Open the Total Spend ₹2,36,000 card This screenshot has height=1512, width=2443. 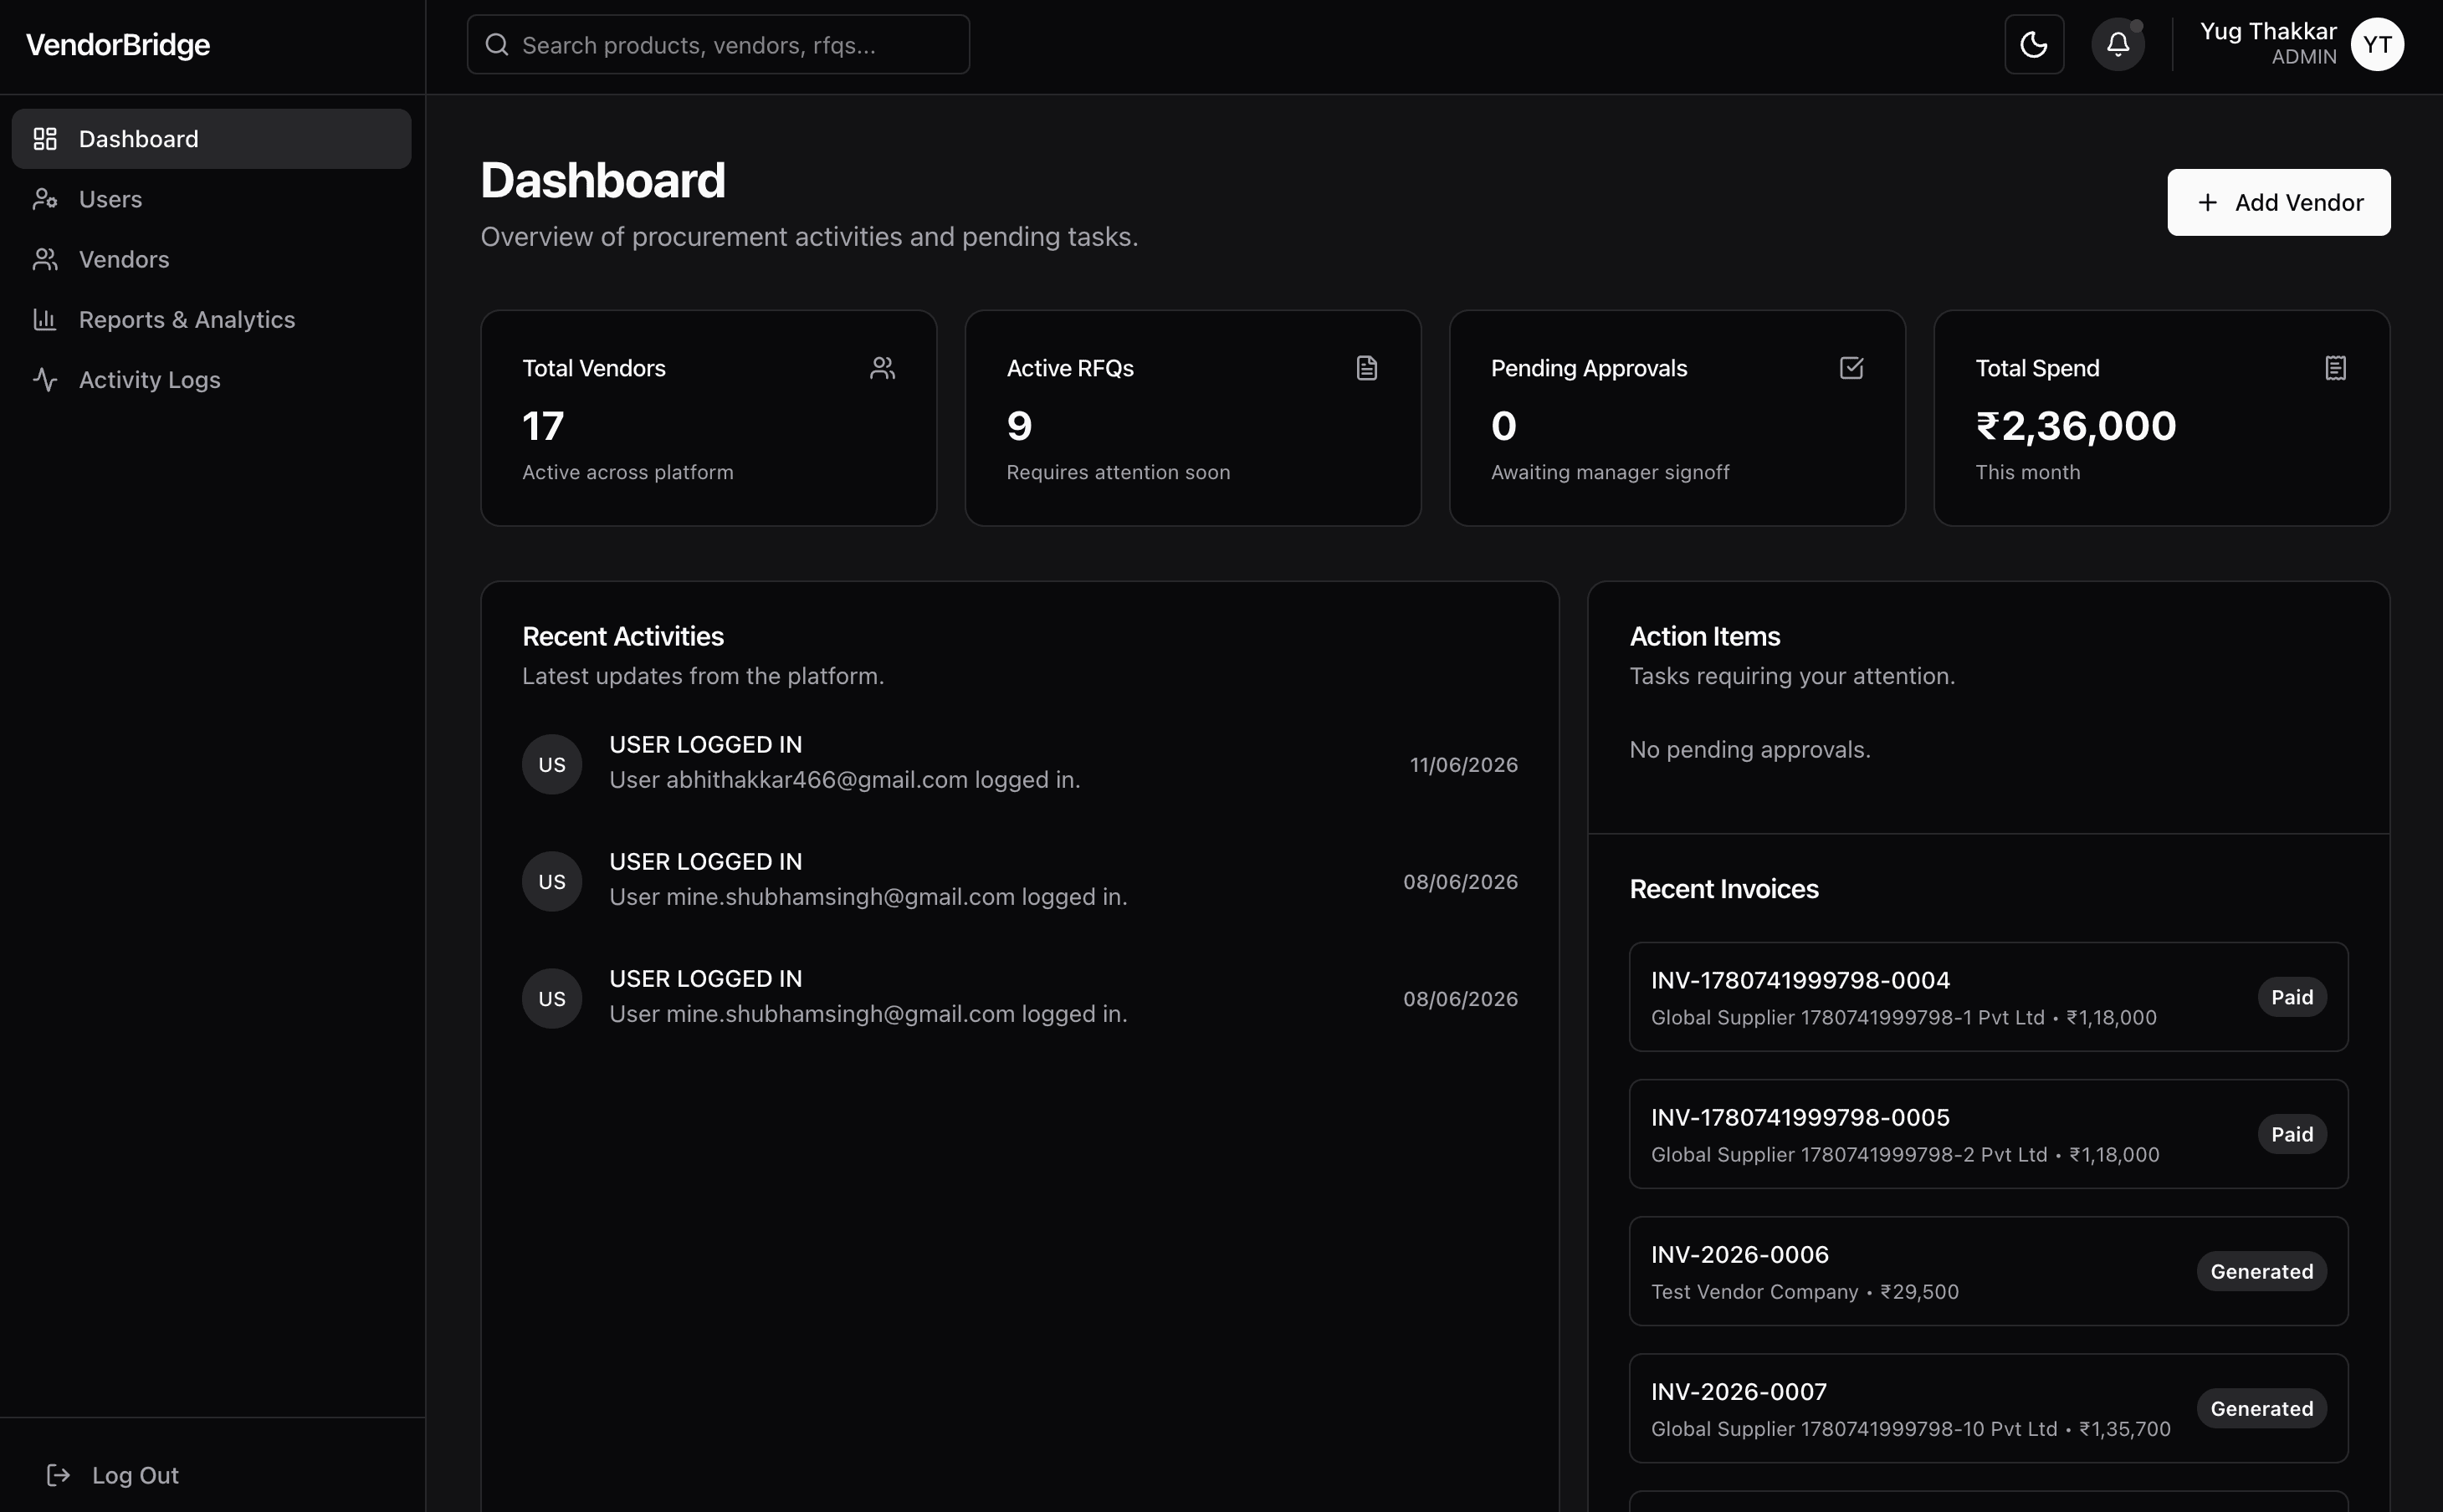pos(2161,418)
